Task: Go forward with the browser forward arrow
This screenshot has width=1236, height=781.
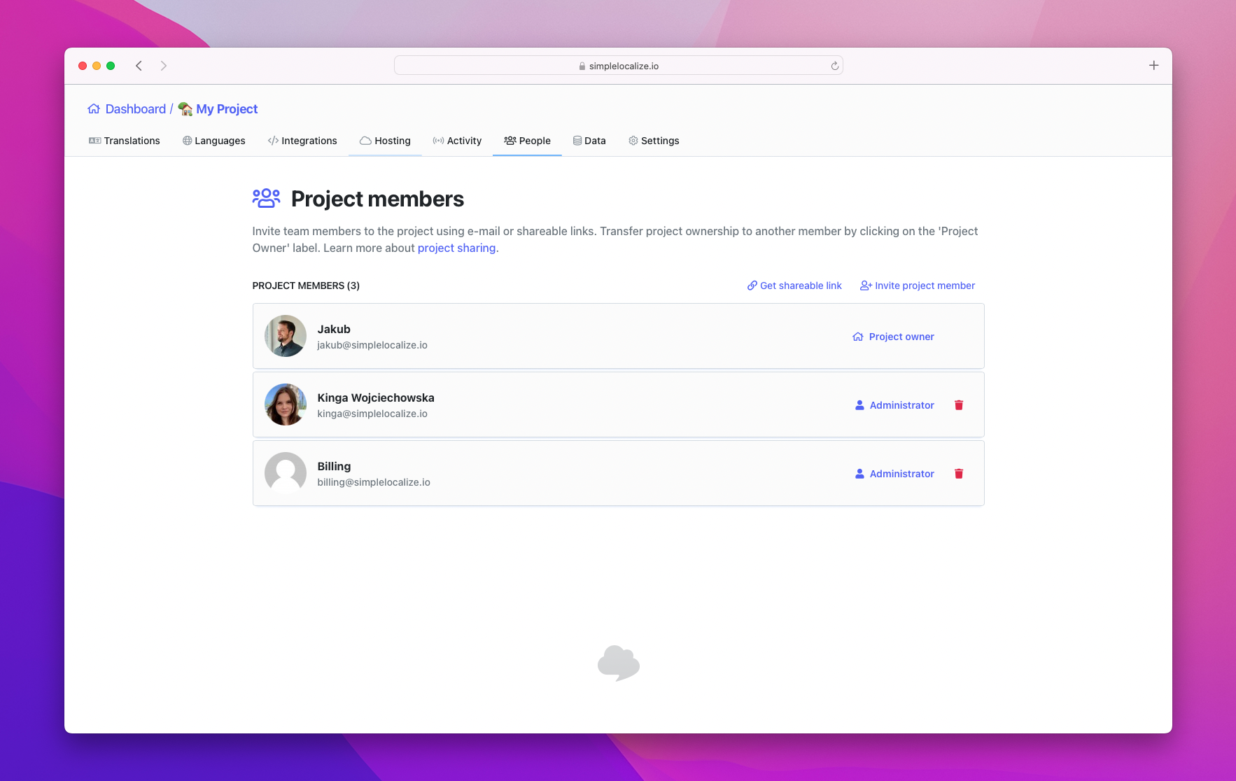Action: 164,66
